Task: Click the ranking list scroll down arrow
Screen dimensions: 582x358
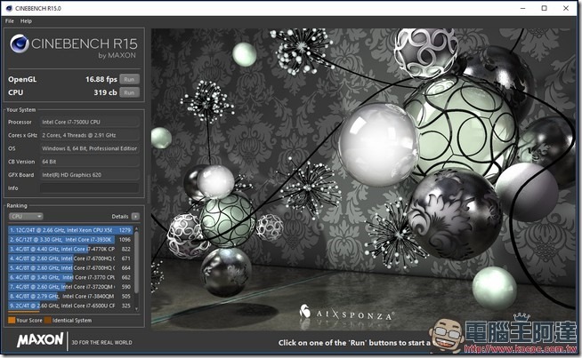Action: tap(137, 307)
